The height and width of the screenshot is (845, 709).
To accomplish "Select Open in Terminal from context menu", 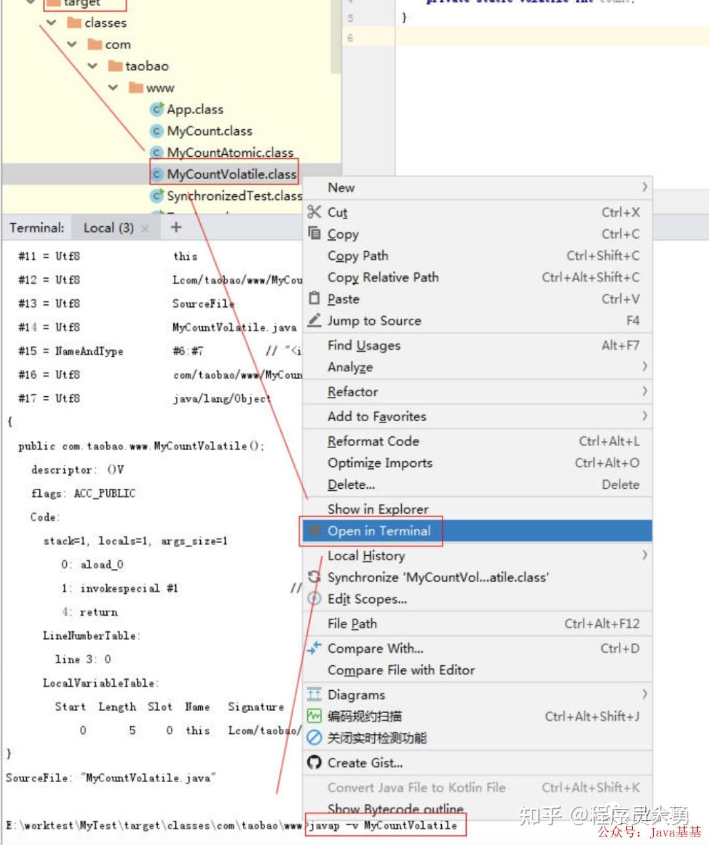I will coord(379,531).
